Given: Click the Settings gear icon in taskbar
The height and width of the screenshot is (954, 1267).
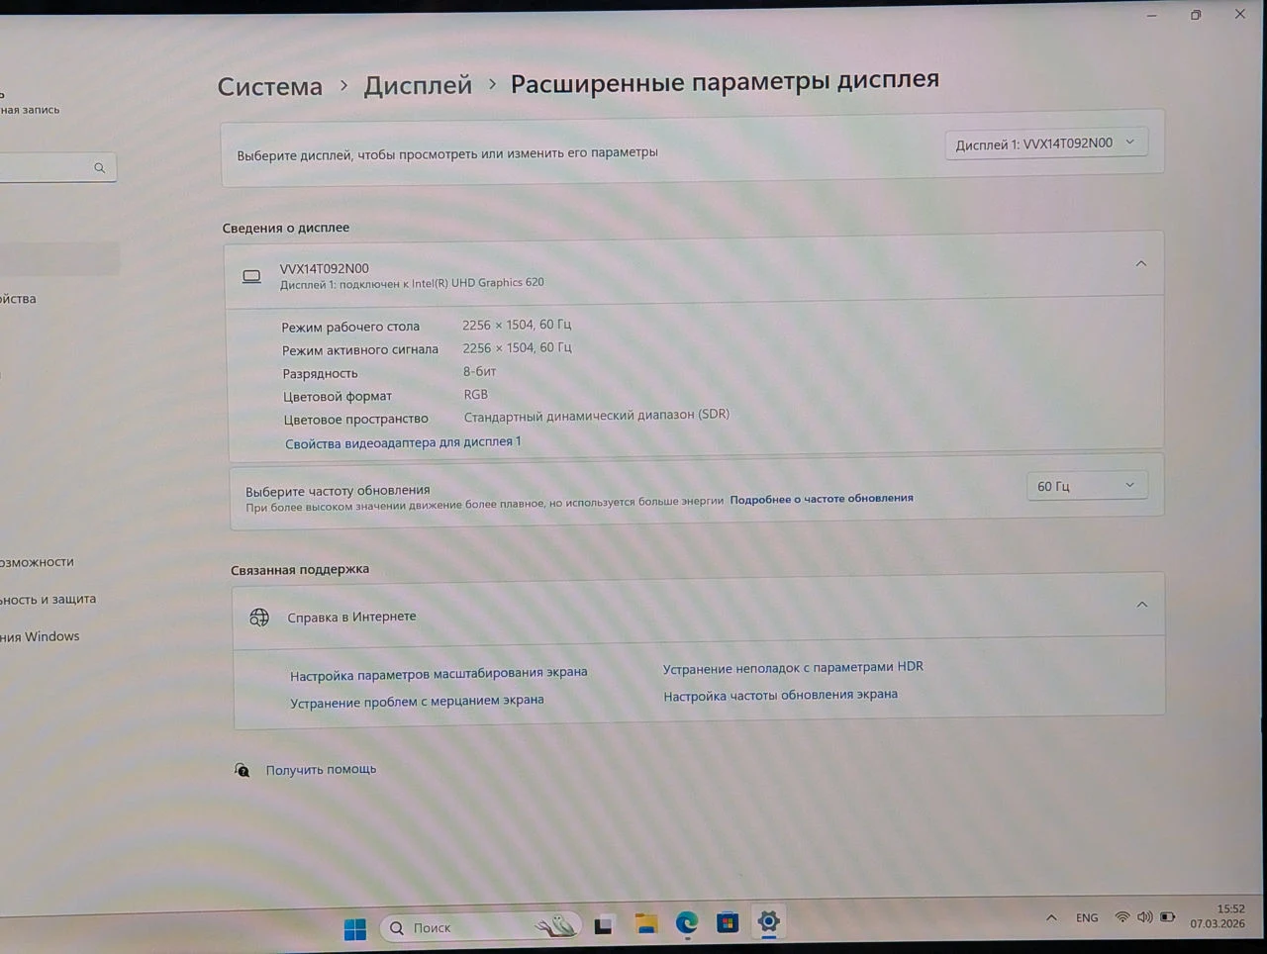Looking at the screenshot, I should click(768, 921).
